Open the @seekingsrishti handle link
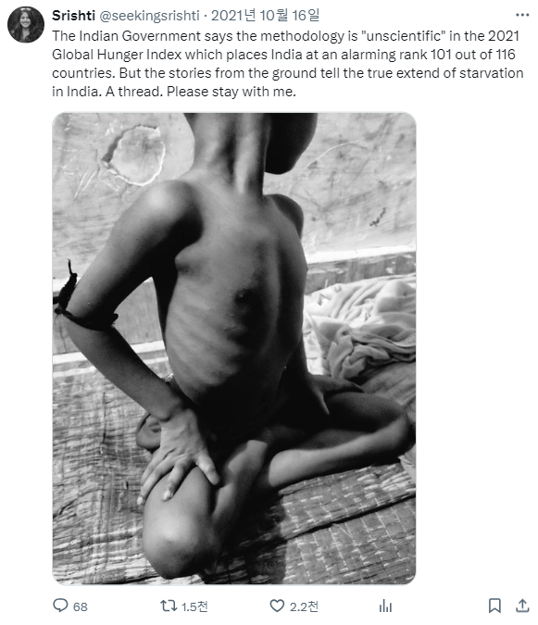Viewport: 538px width, 625px height. (149, 16)
